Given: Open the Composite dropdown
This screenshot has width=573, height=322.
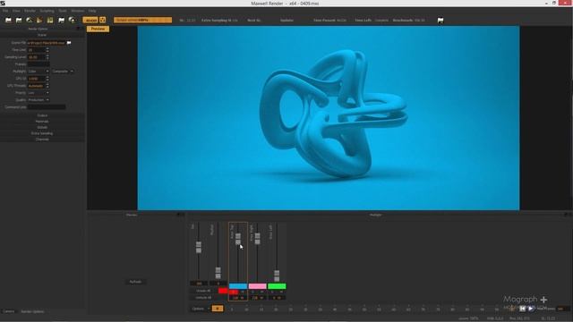Looking at the screenshot, I should [x=63, y=72].
